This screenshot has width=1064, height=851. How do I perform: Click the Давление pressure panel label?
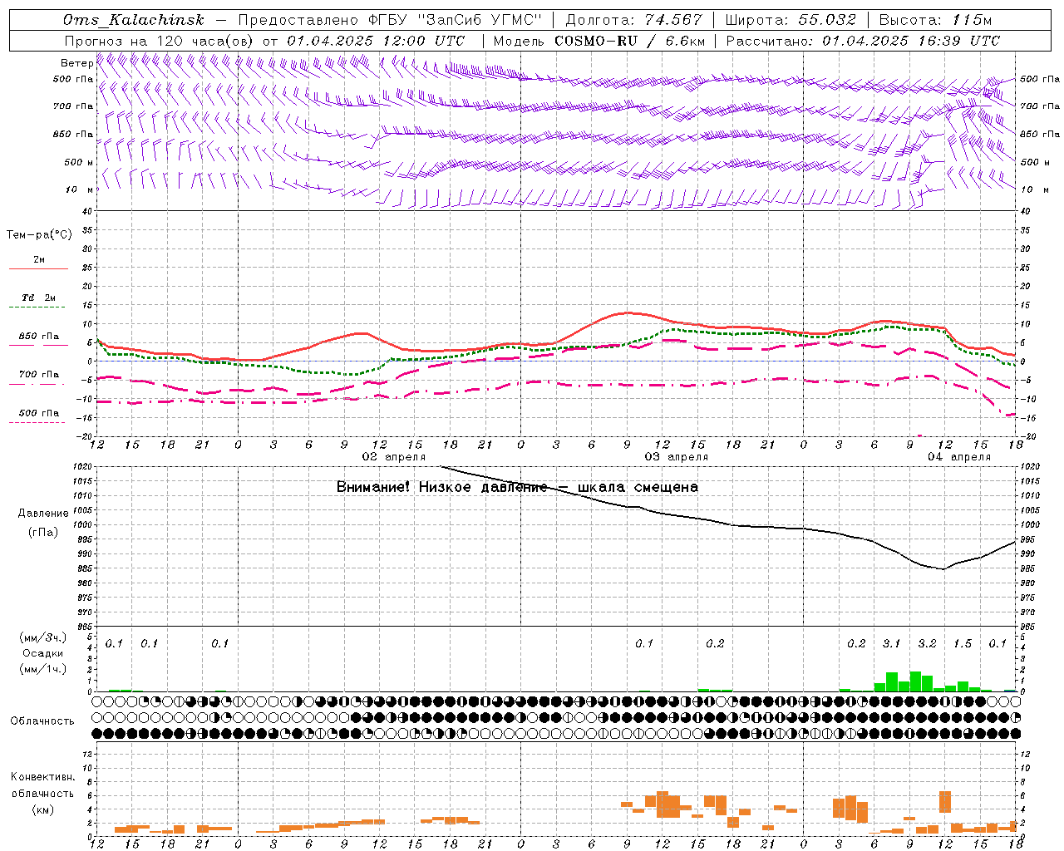[x=43, y=514]
